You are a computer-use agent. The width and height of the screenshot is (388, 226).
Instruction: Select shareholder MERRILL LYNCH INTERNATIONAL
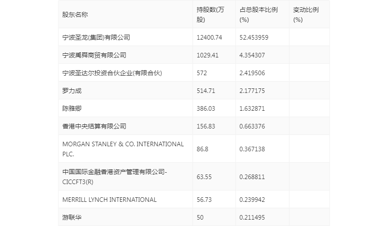[x=110, y=200]
